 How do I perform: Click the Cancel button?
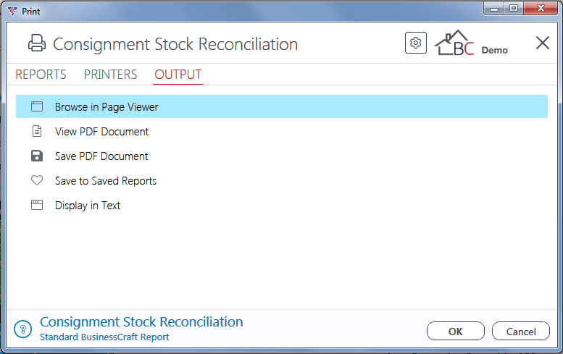pyautogui.click(x=521, y=331)
